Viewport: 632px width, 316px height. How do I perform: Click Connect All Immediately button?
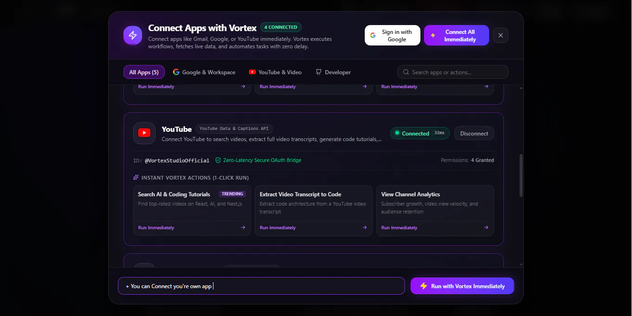pyautogui.click(x=457, y=35)
